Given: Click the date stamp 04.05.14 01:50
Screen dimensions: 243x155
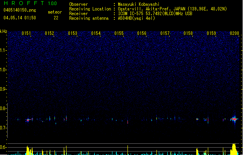Looking at the screenshot, I should (x=20, y=18).
